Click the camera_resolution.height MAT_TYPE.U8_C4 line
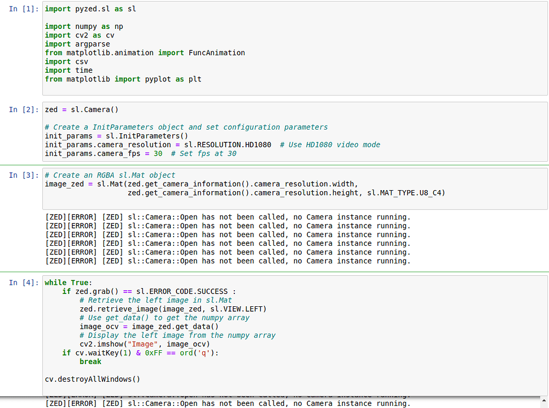Screen dimensions: 549x408 coord(286,193)
